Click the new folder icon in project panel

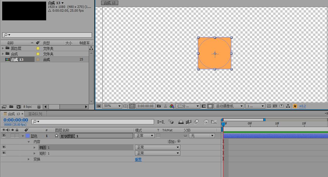tap(11, 107)
